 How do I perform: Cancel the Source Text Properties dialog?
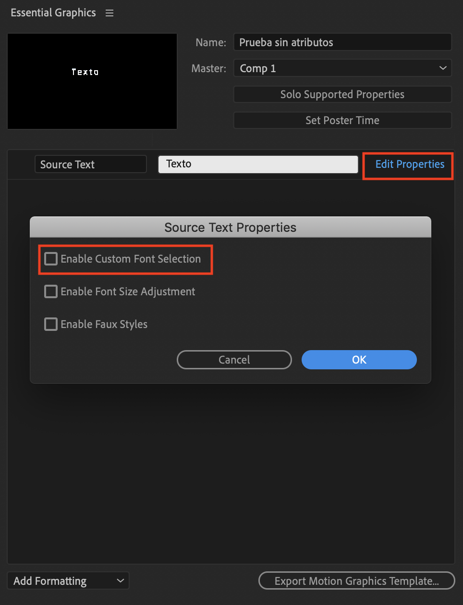pos(234,359)
